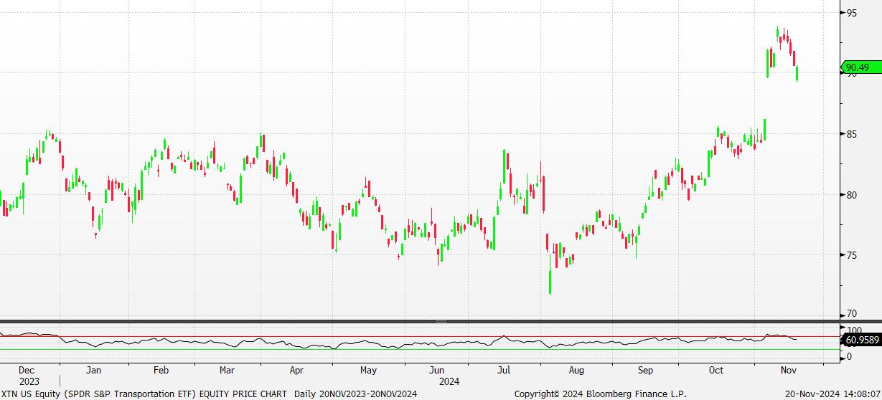Click the 70 price axis label
This screenshot has width=882, height=400.
pos(852,314)
